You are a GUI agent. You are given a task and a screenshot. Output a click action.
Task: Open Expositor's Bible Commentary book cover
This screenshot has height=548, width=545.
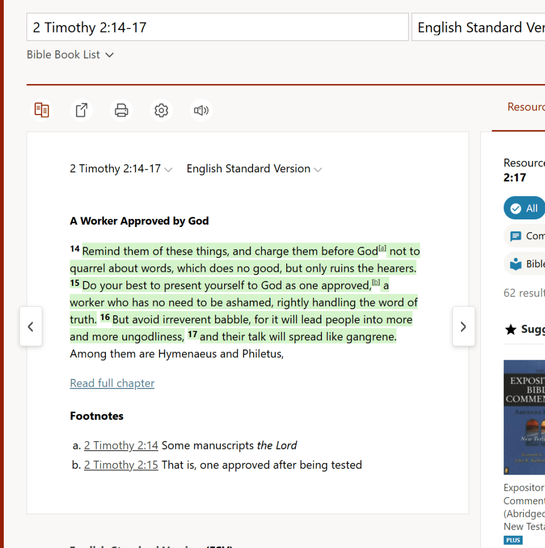click(x=524, y=417)
